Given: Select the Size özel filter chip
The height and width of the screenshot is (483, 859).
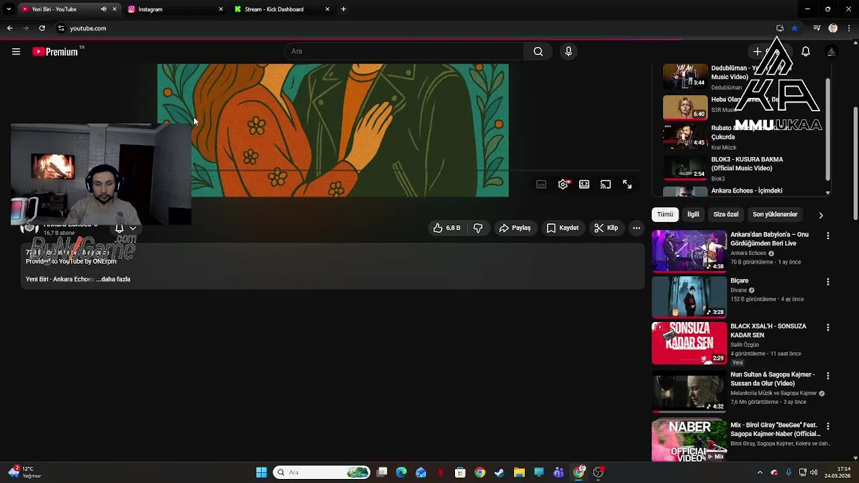Looking at the screenshot, I should (x=725, y=215).
